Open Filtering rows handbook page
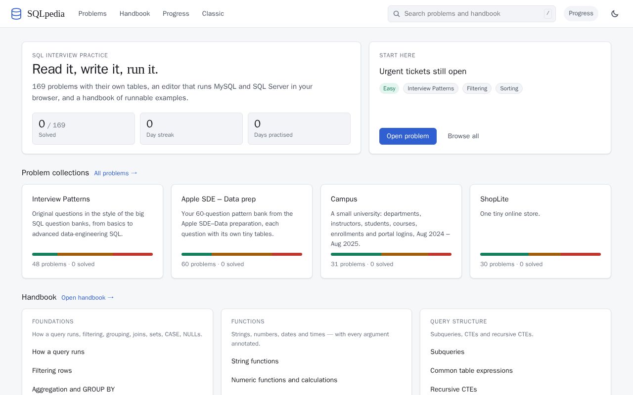Viewport: 633px width, 395px height. tap(52, 371)
